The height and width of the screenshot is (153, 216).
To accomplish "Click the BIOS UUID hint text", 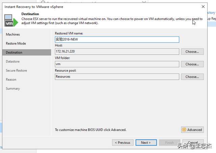I will coord(91,130).
